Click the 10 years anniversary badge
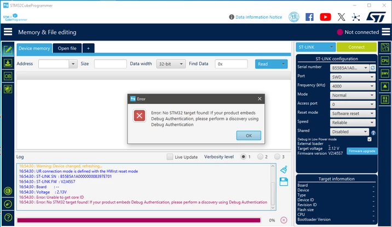Viewport: 392px width, 227px height. [294, 17]
